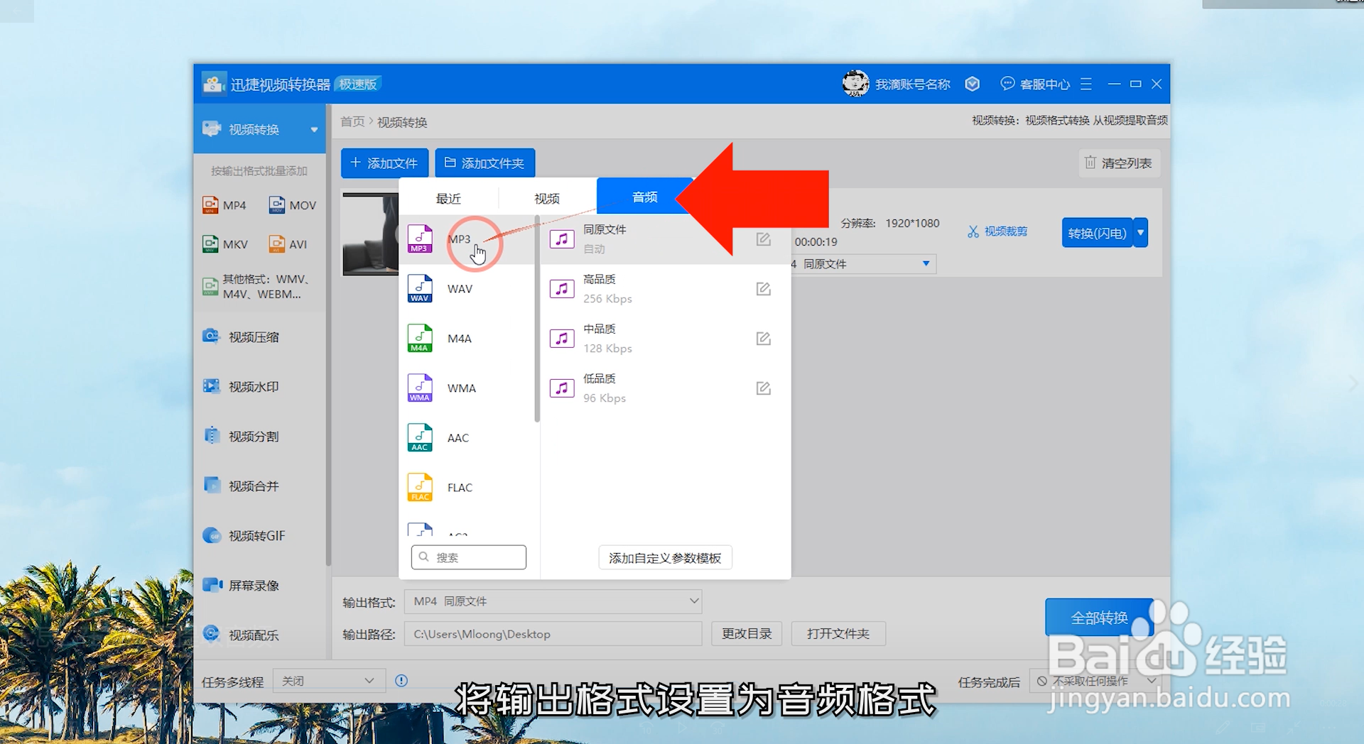Click the 输出路径 path field

(553, 634)
